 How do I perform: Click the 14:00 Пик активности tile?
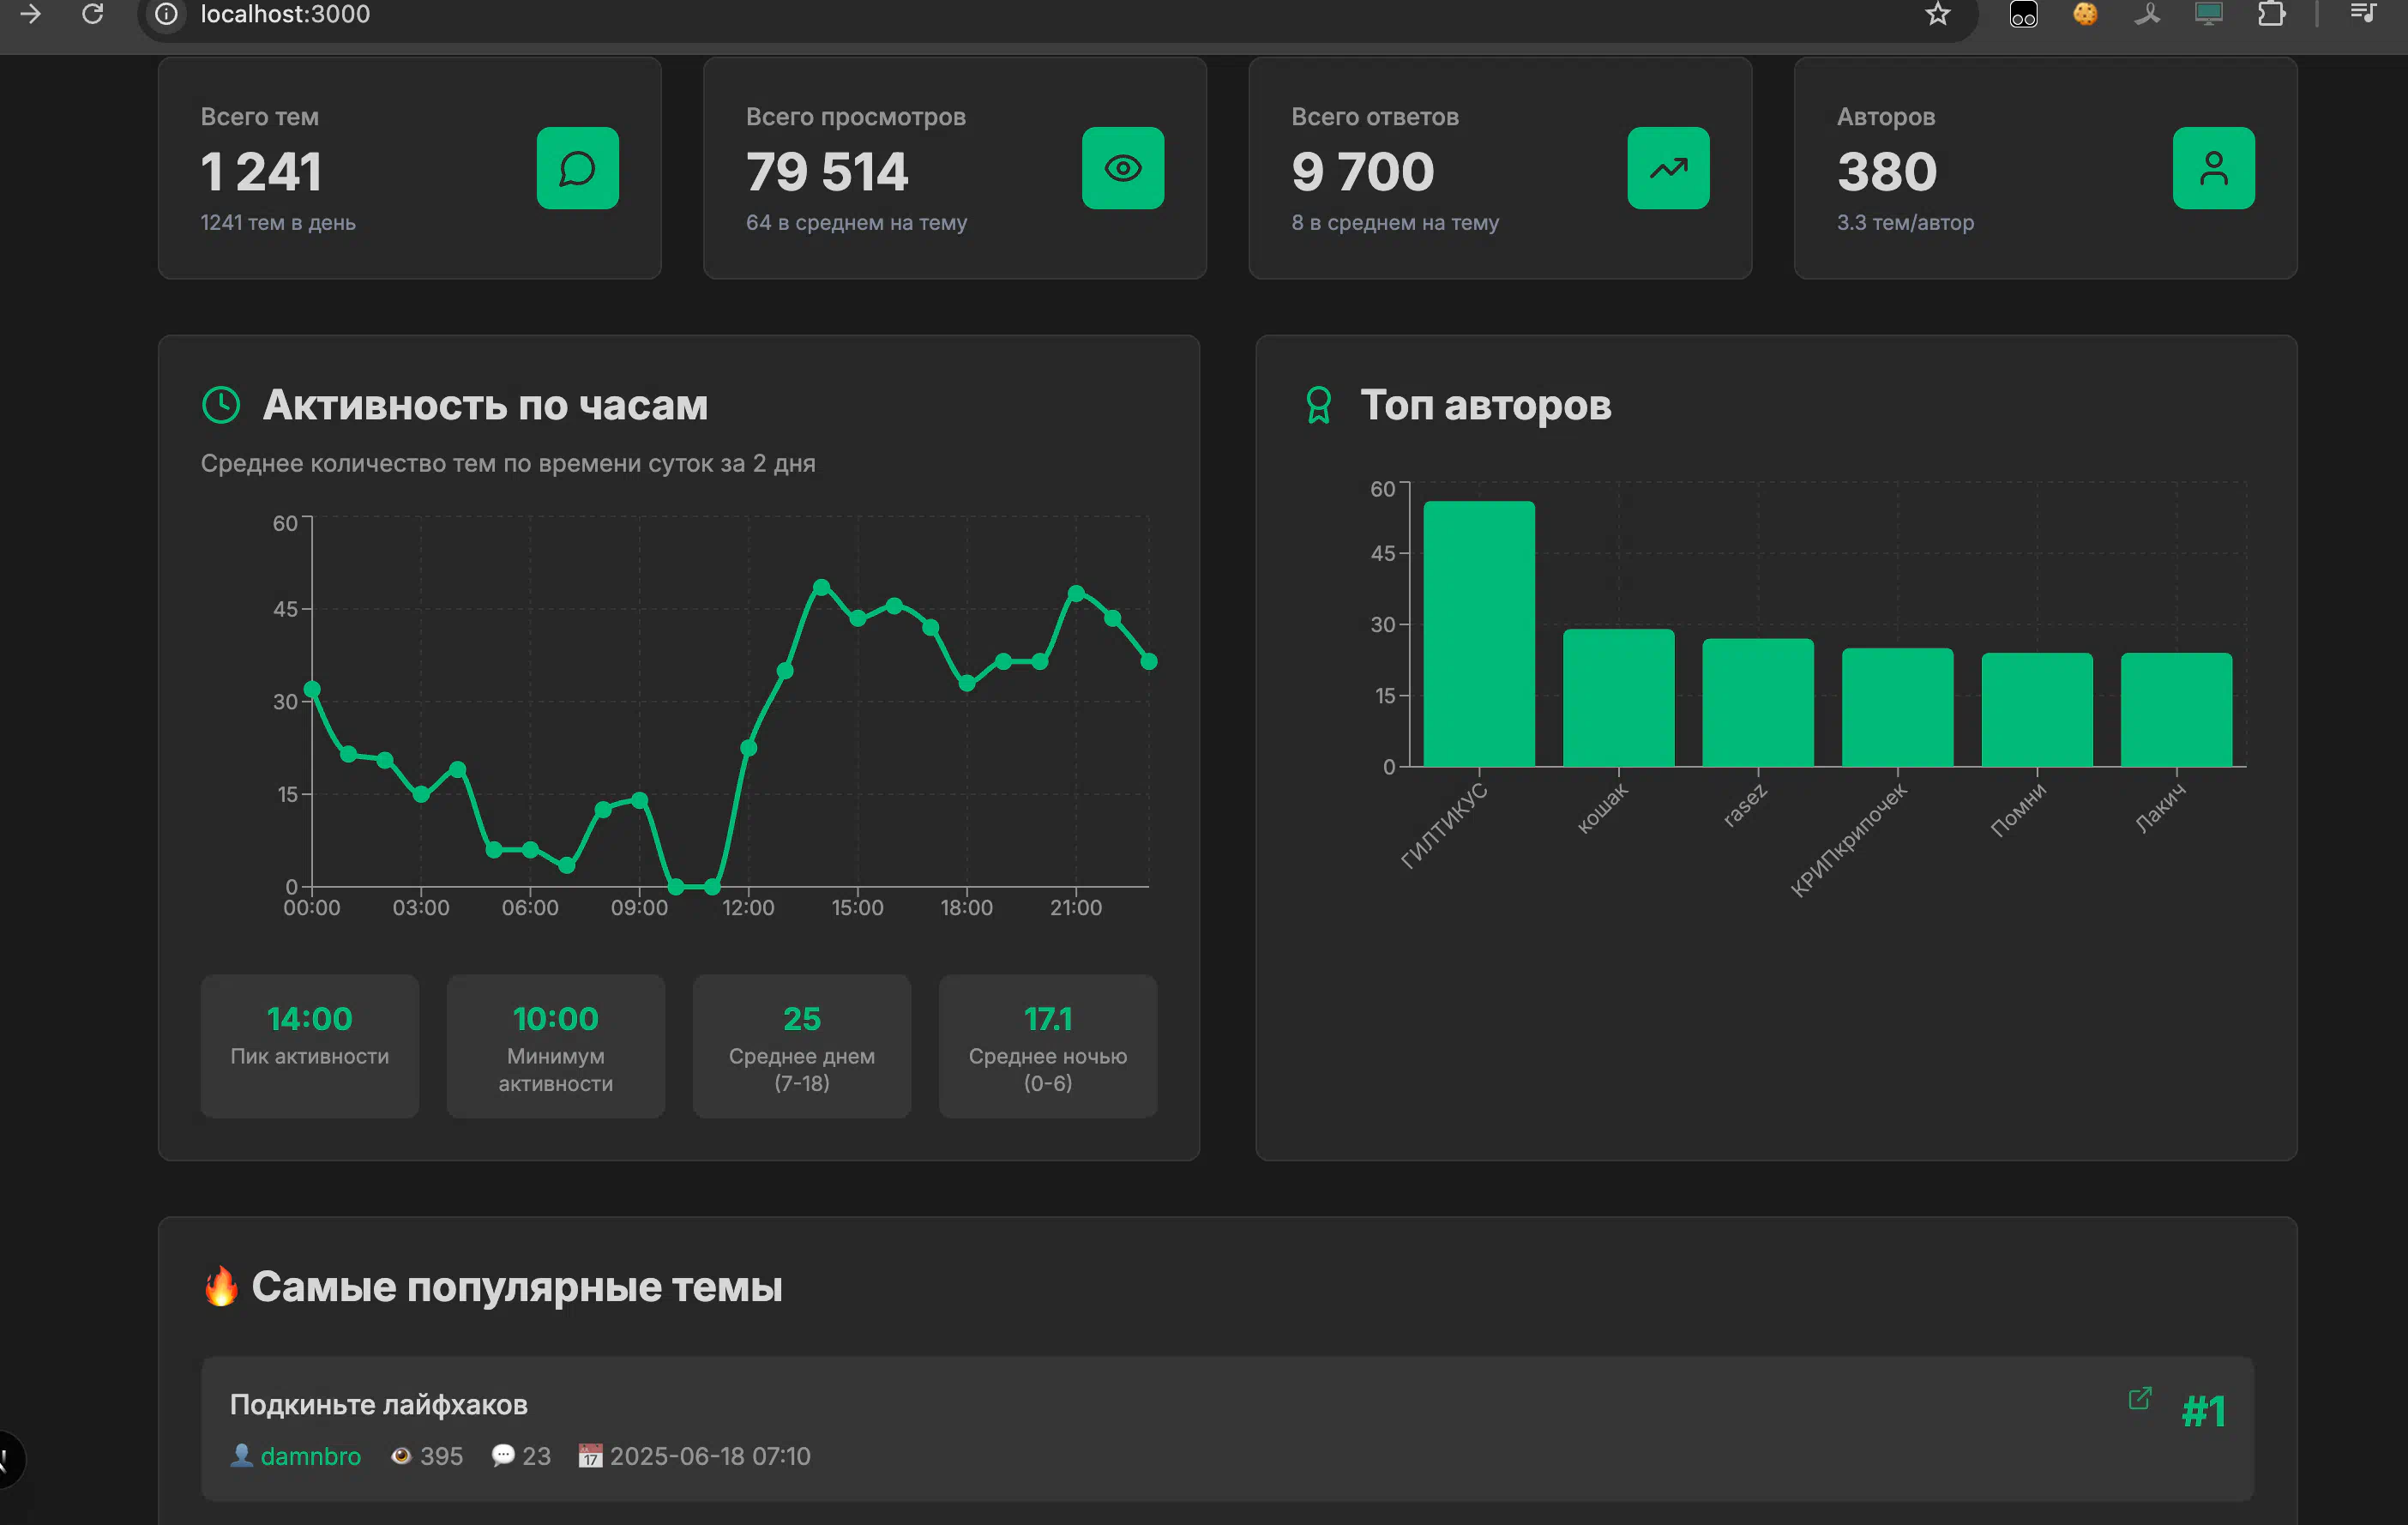pos(310,1046)
